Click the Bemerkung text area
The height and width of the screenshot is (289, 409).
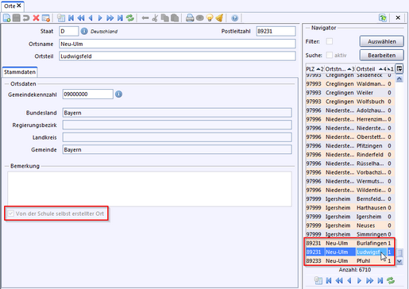[x=149, y=189]
